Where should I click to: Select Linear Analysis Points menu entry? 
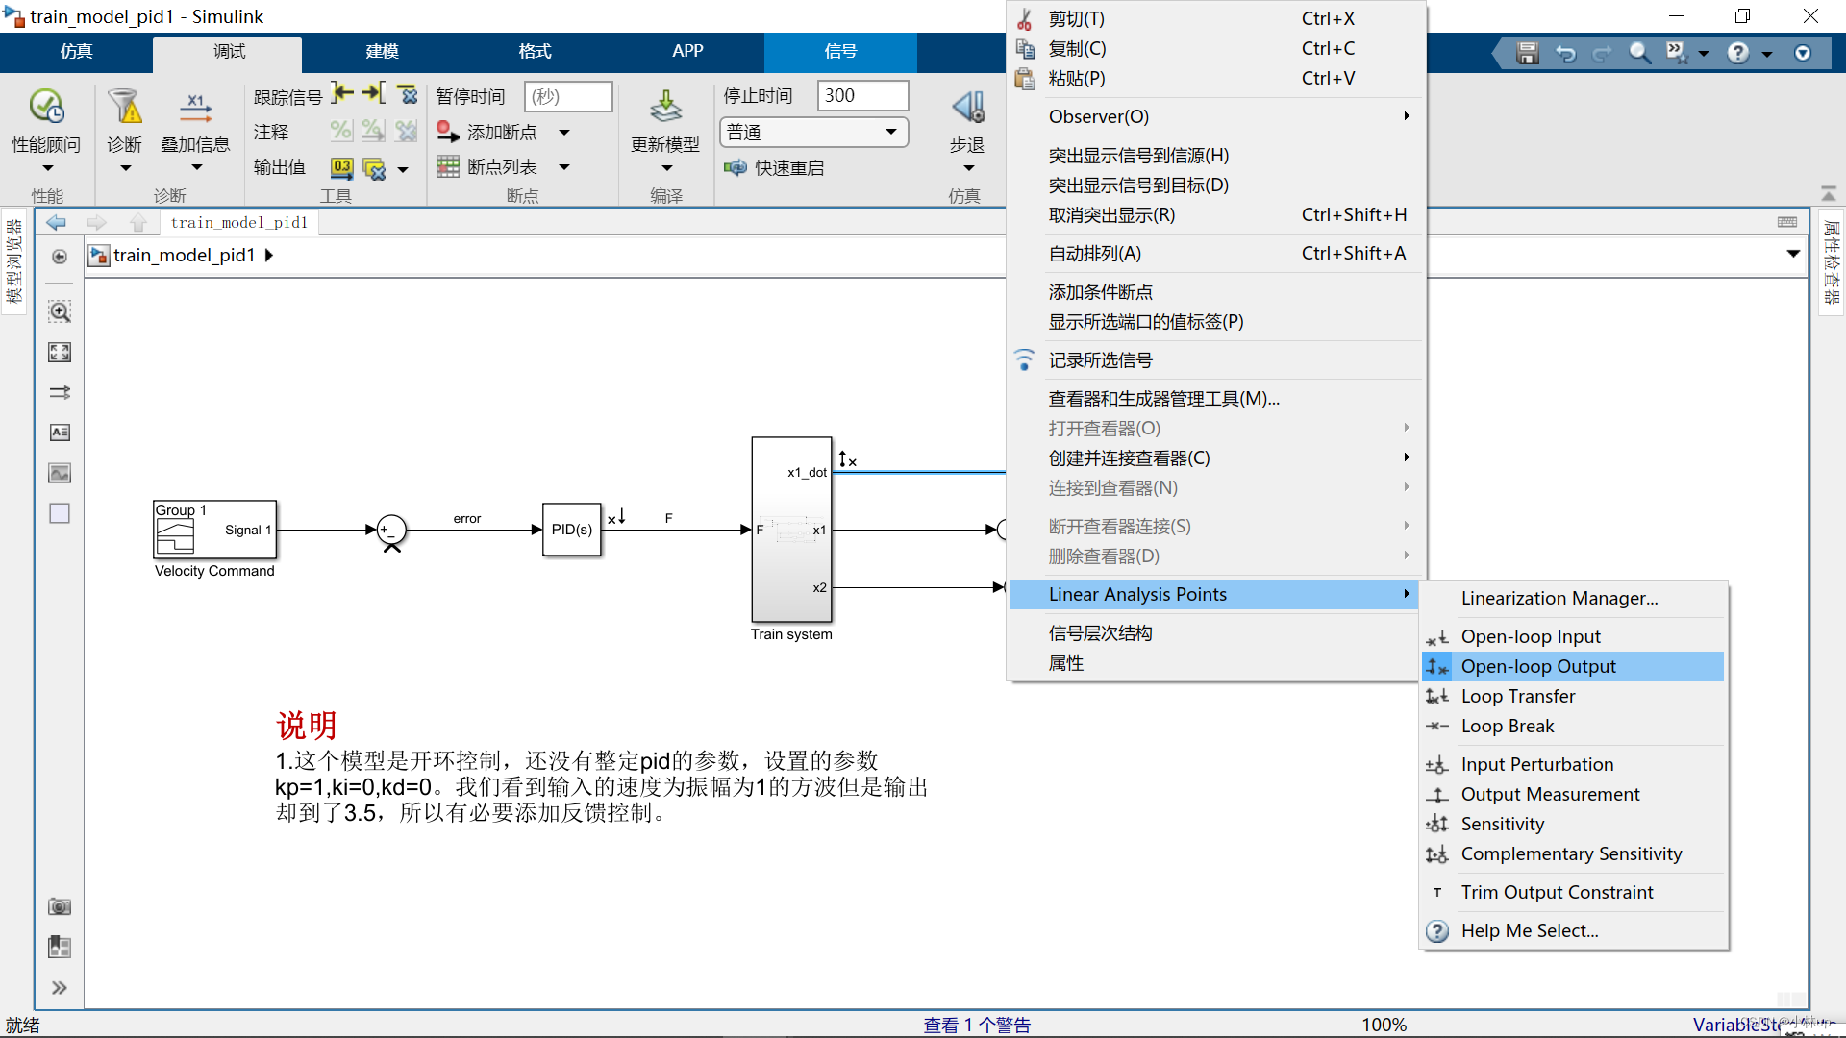(x=1213, y=594)
